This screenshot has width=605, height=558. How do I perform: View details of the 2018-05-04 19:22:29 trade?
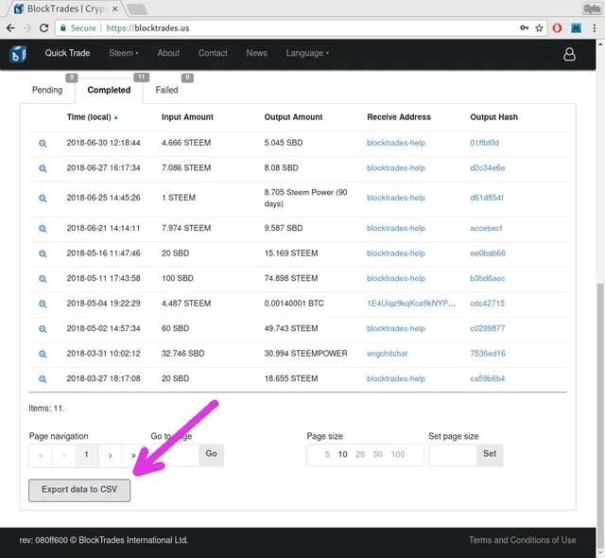click(43, 305)
